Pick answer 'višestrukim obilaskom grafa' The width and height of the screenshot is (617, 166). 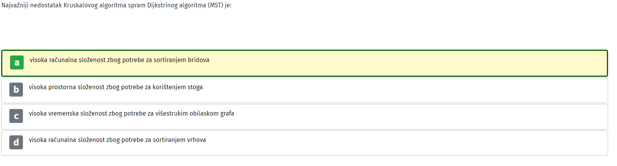195,114
